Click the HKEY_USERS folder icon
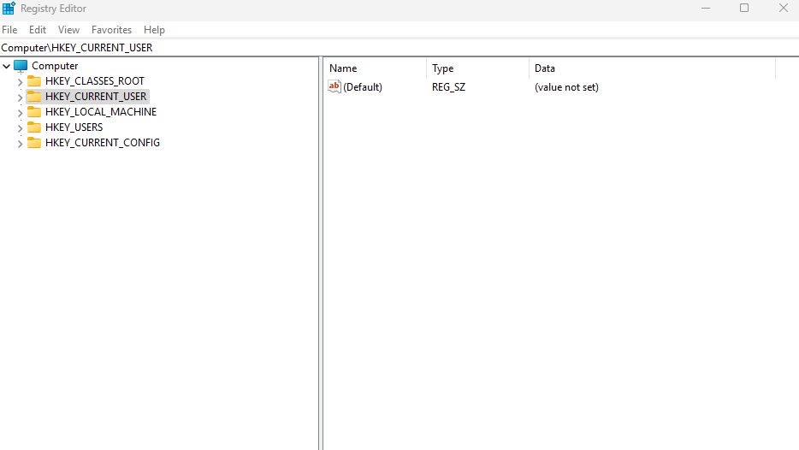This screenshot has height=450, width=799. tap(34, 127)
